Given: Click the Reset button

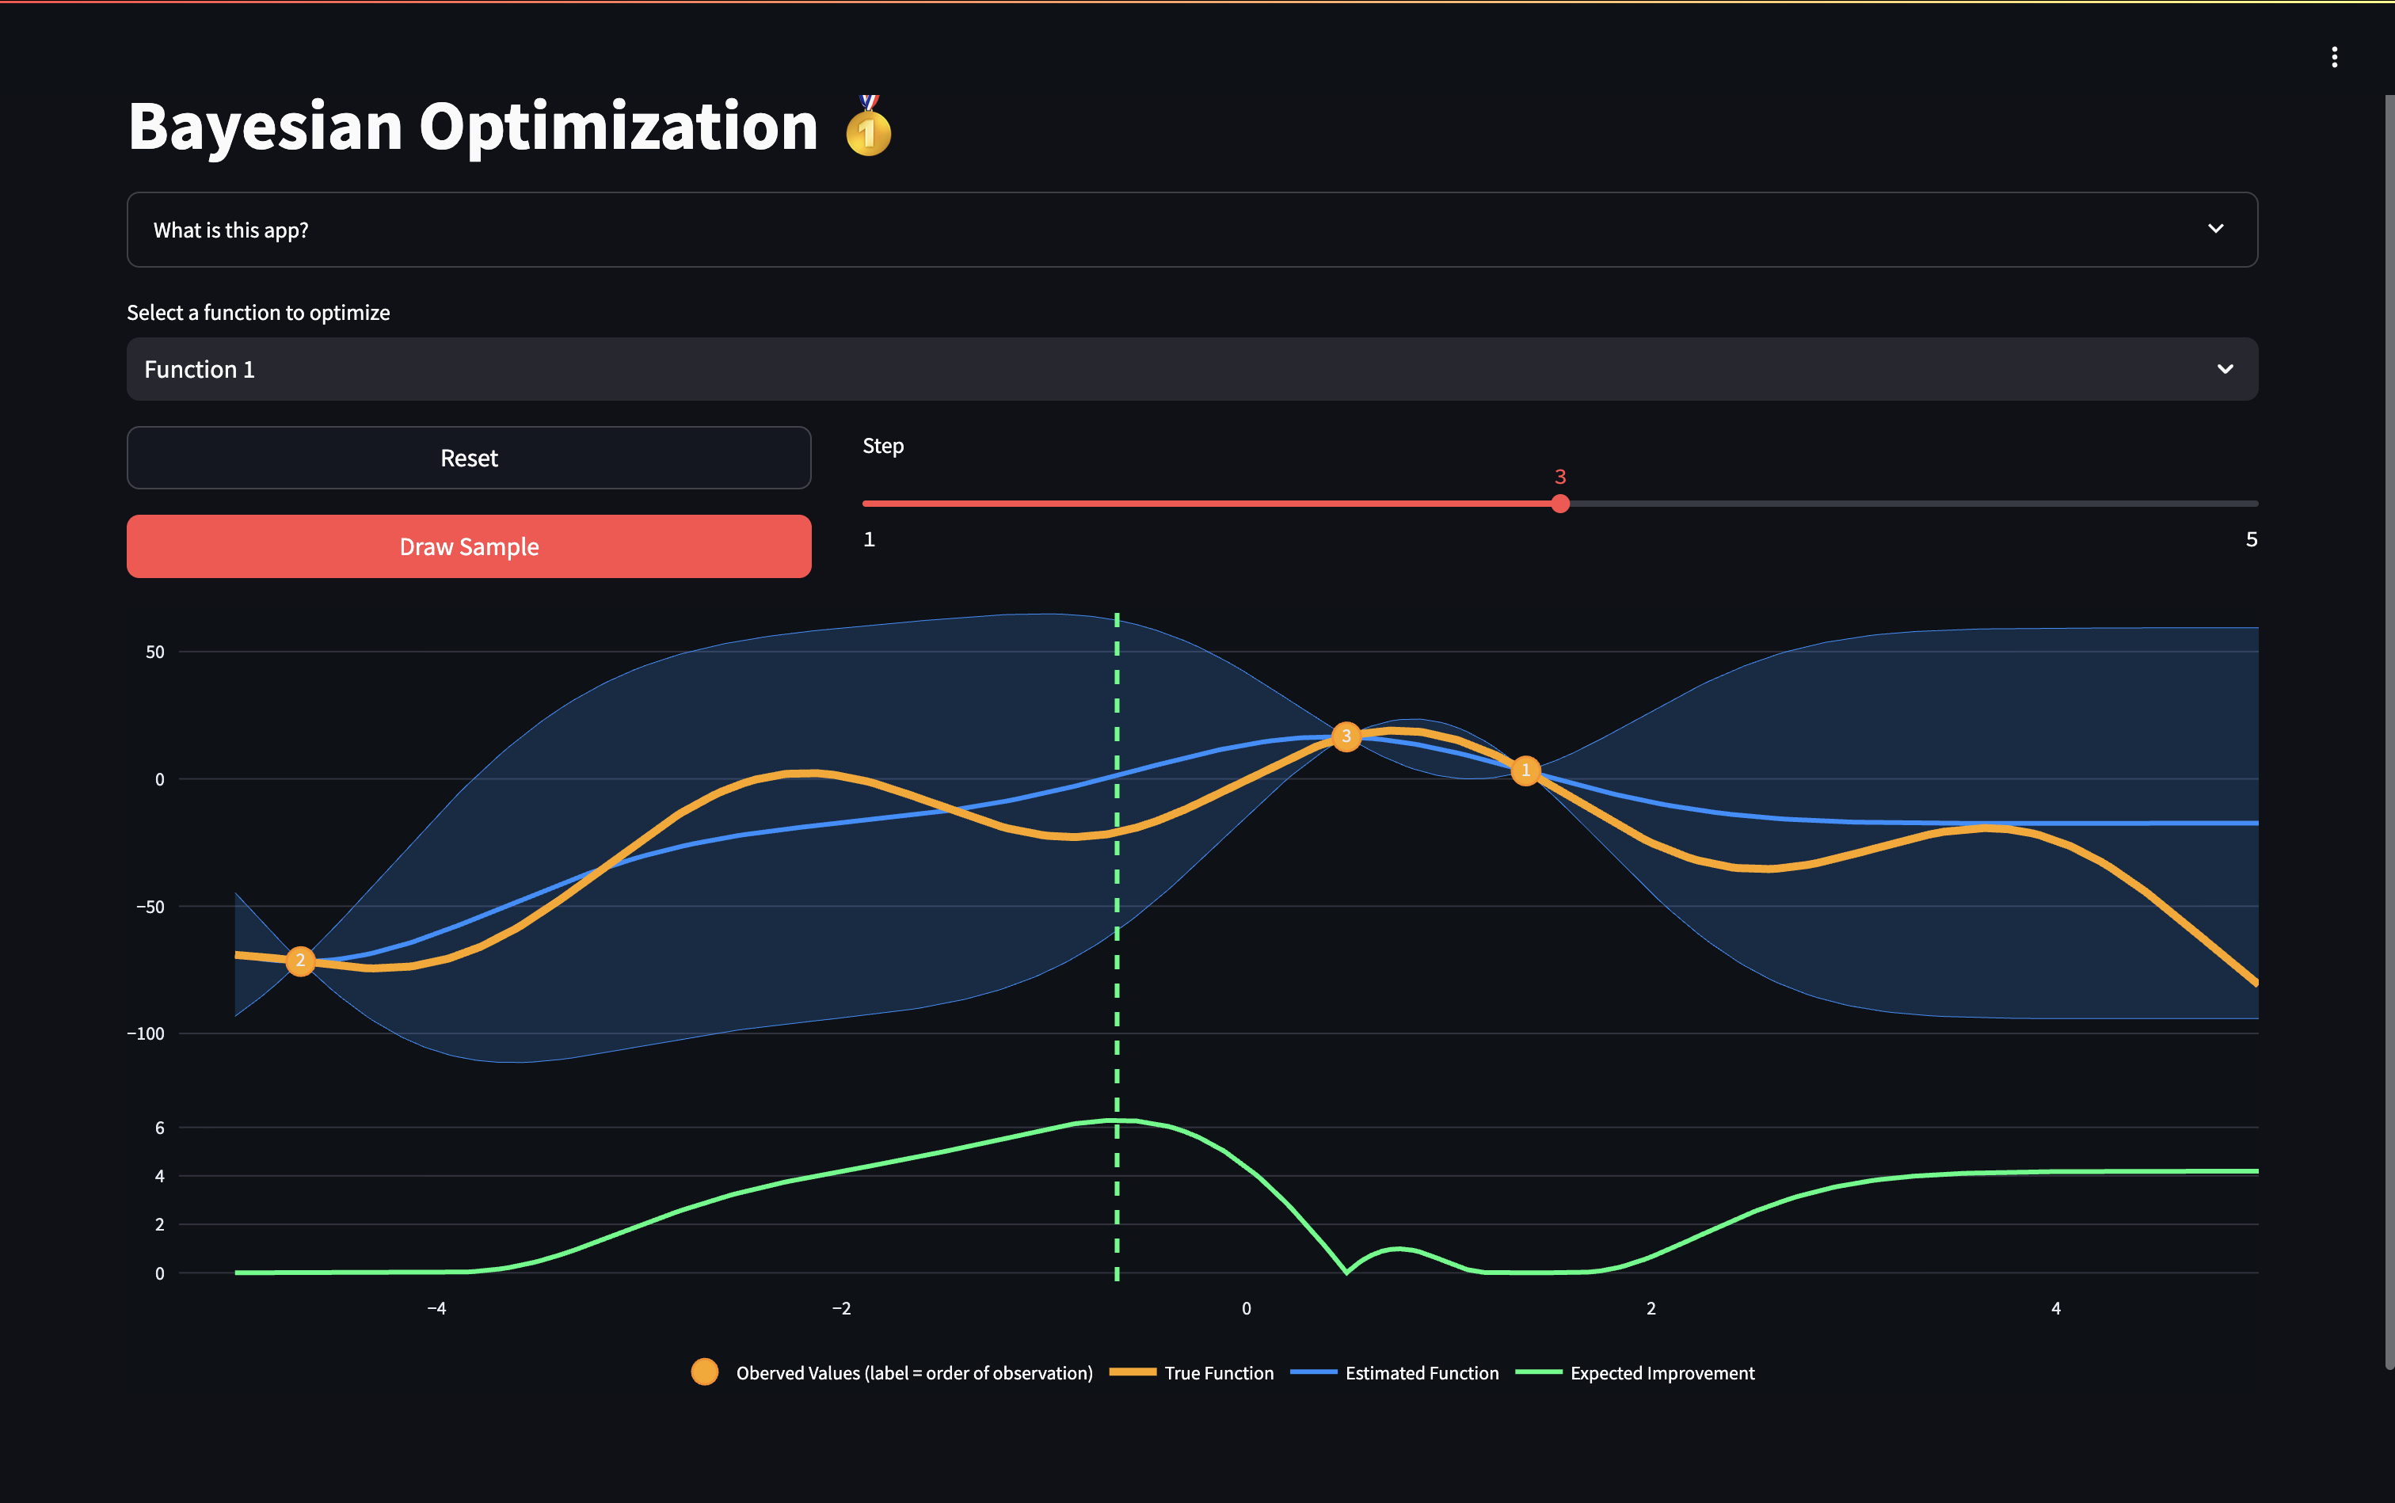Looking at the screenshot, I should coord(468,457).
